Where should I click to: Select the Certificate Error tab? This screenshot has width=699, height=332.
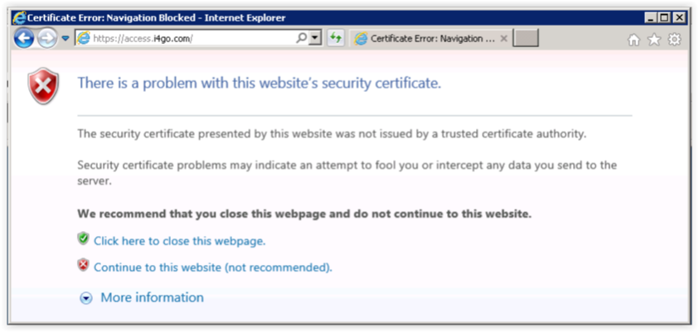[x=425, y=39]
